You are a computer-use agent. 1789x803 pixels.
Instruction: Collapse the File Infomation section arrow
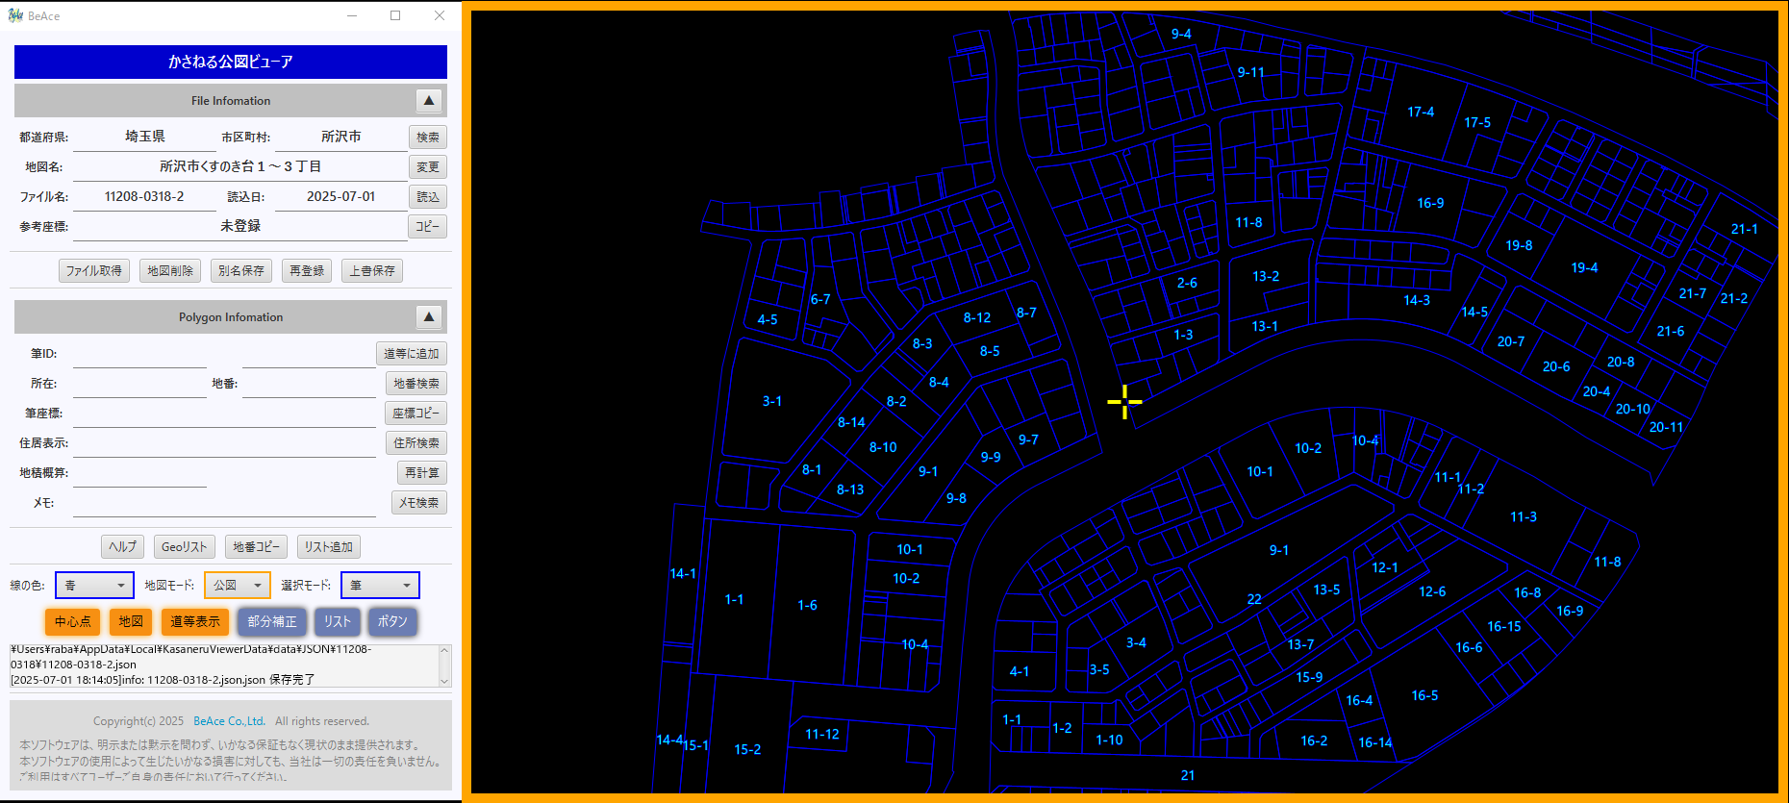[429, 100]
